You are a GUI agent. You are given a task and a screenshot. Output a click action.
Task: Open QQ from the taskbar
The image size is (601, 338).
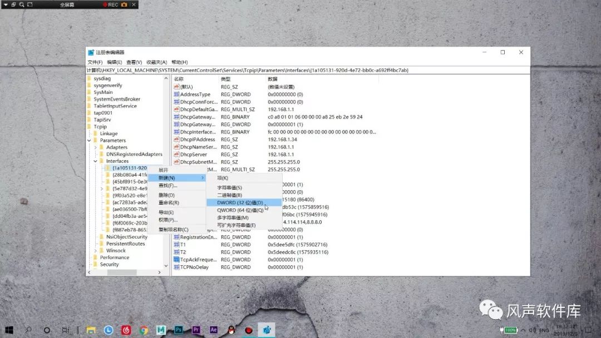[x=231, y=330]
